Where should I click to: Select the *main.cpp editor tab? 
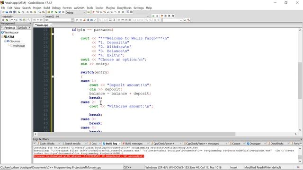click(42, 25)
